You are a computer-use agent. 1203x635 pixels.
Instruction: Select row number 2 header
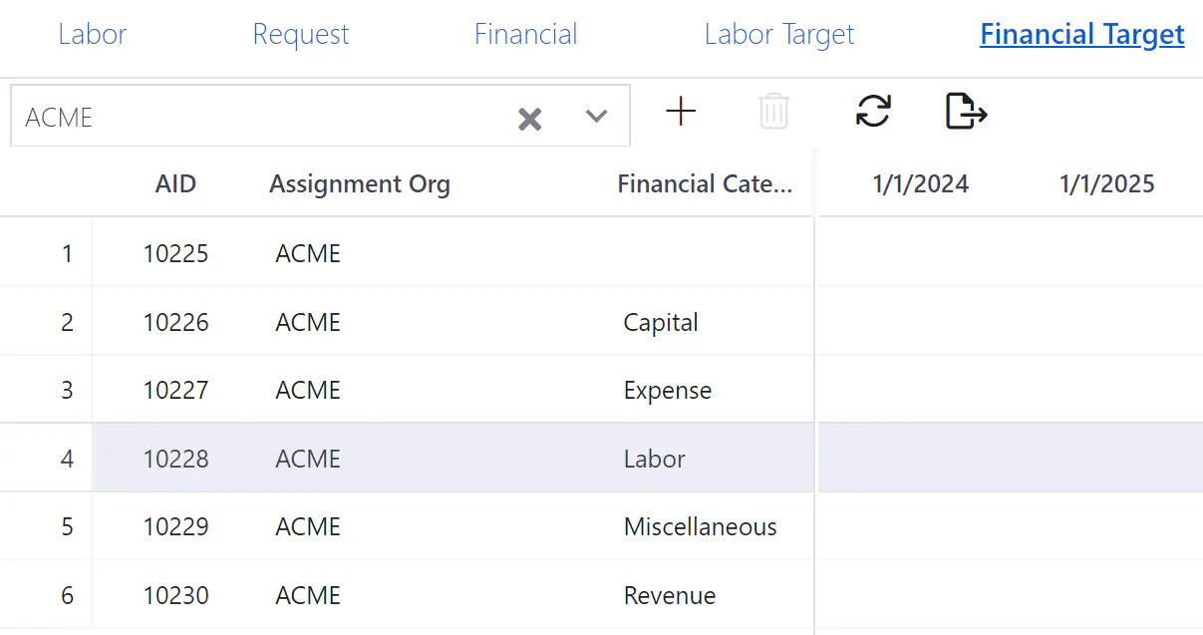tap(67, 322)
